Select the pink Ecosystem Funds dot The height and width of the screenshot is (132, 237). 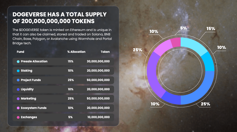pyautogui.click(x=18, y=108)
